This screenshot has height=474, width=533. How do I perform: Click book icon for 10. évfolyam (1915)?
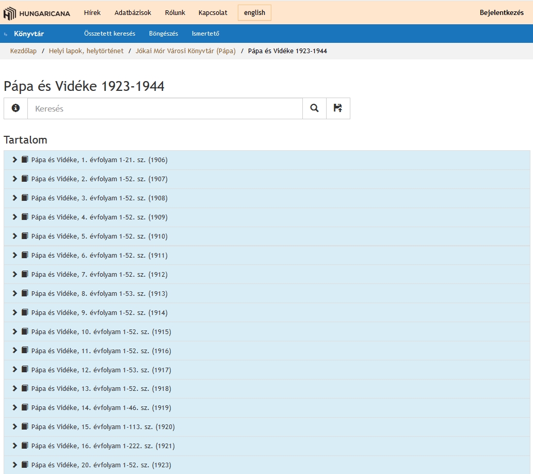24,331
